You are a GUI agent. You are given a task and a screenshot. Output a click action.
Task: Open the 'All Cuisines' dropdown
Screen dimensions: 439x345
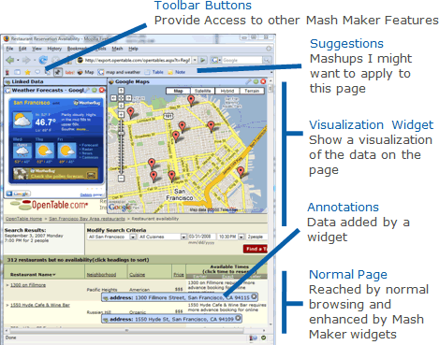click(162, 237)
